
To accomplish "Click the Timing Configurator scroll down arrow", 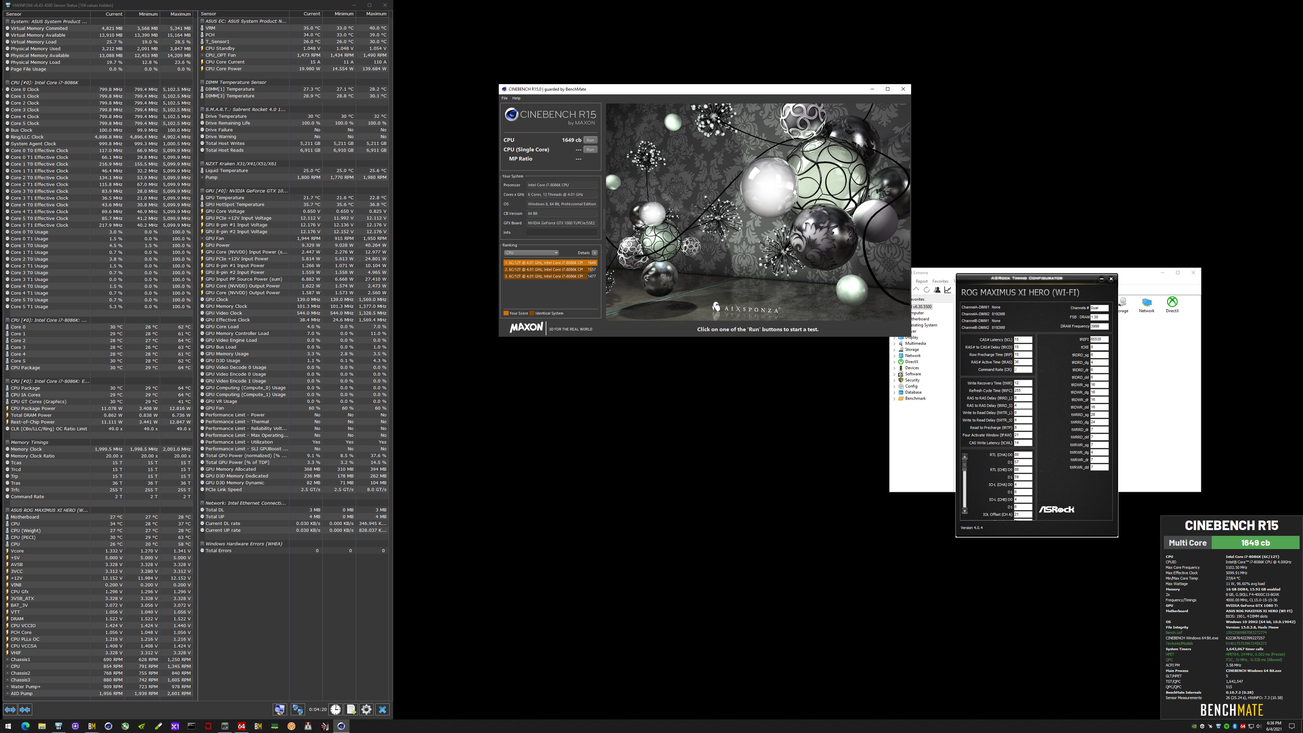I will [x=965, y=511].
